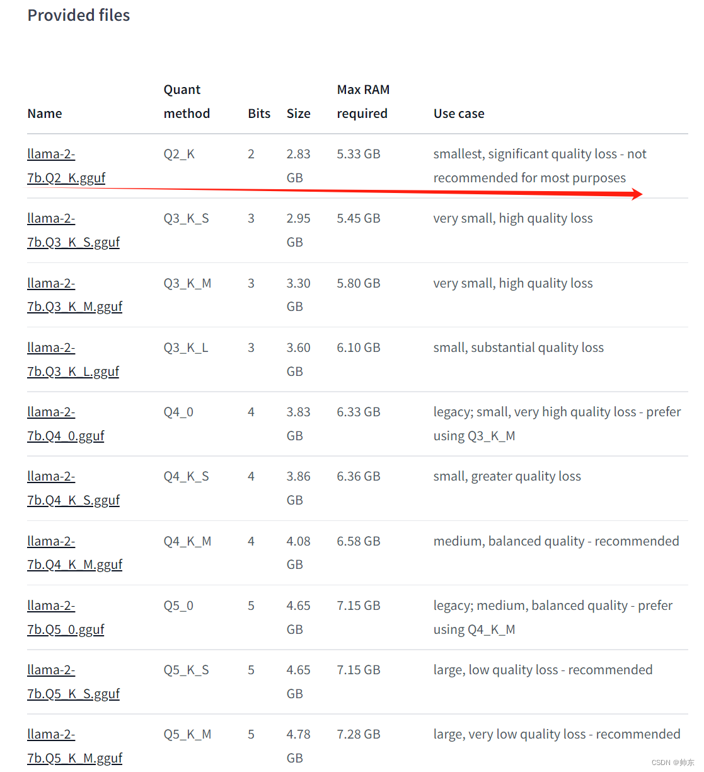Click the '2.95 GB' size value

(298, 230)
